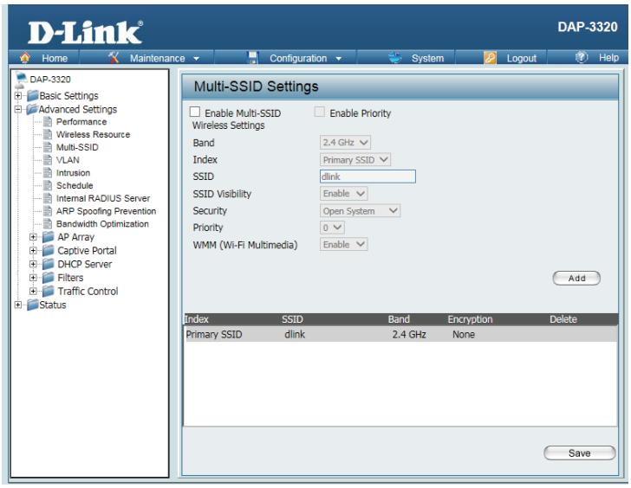Viewport: 631px width, 488px height.
Task: Click the Internal RADIUS Server page icon
Action: click(48, 198)
